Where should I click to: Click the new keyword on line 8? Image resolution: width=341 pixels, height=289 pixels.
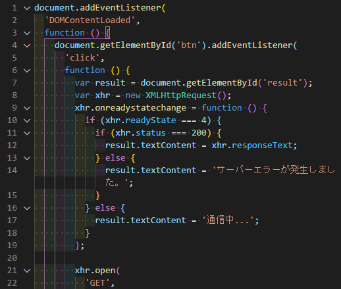[133, 95]
